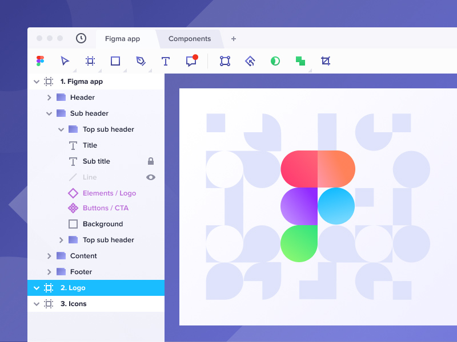This screenshot has height=342, width=457.
Task: Select the Elements / Logo component
Action: pos(109,193)
